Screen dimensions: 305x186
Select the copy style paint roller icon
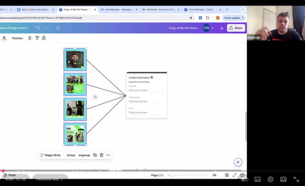[x=37, y=38]
